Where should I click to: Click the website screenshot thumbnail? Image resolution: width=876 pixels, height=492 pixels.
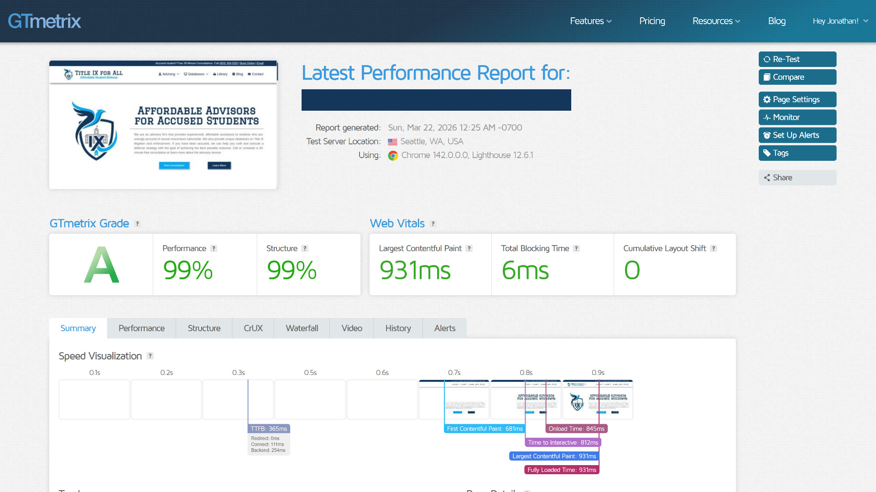[x=163, y=125]
